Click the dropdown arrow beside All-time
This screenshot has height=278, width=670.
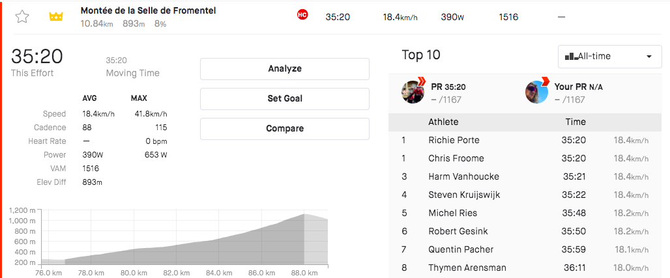point(649,57)
